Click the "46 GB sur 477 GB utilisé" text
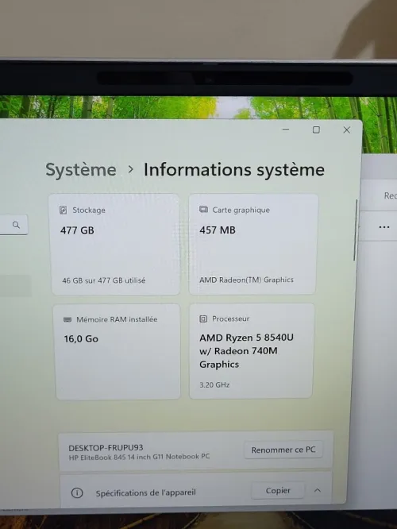Image resolution: width=397 pixels, height=529 pixels. tap(103, 280)
